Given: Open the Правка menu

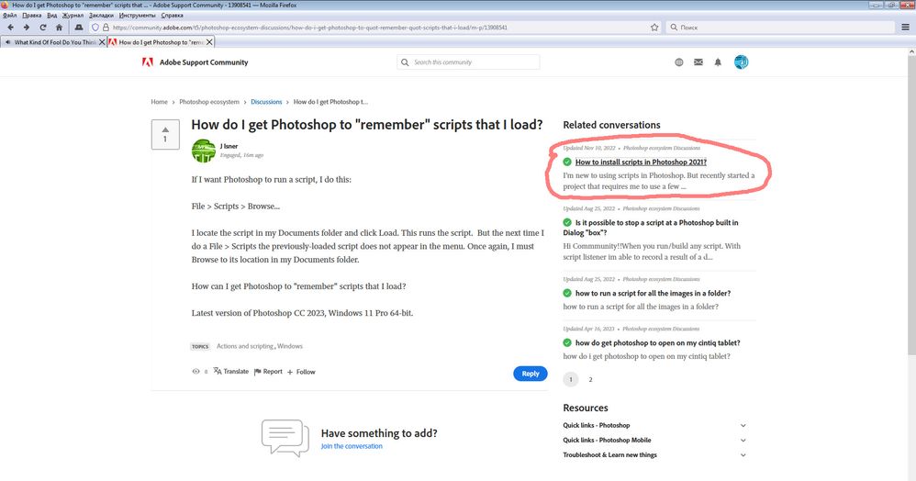Looking at the screenshot, I should pos(31,16).
